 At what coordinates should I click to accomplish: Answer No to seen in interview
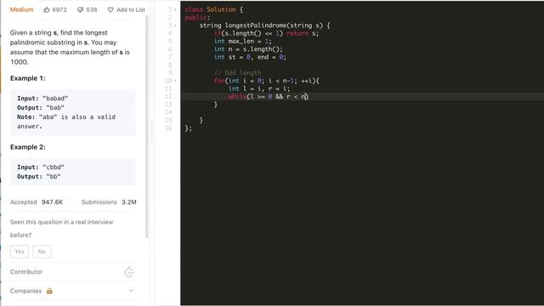pos(42,252)
